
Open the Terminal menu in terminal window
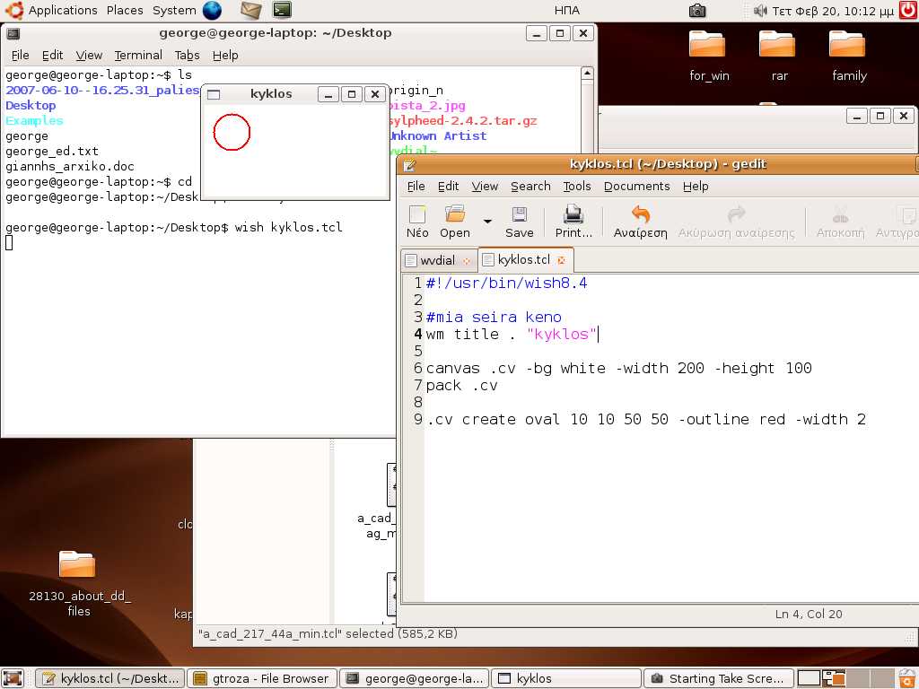138,55
